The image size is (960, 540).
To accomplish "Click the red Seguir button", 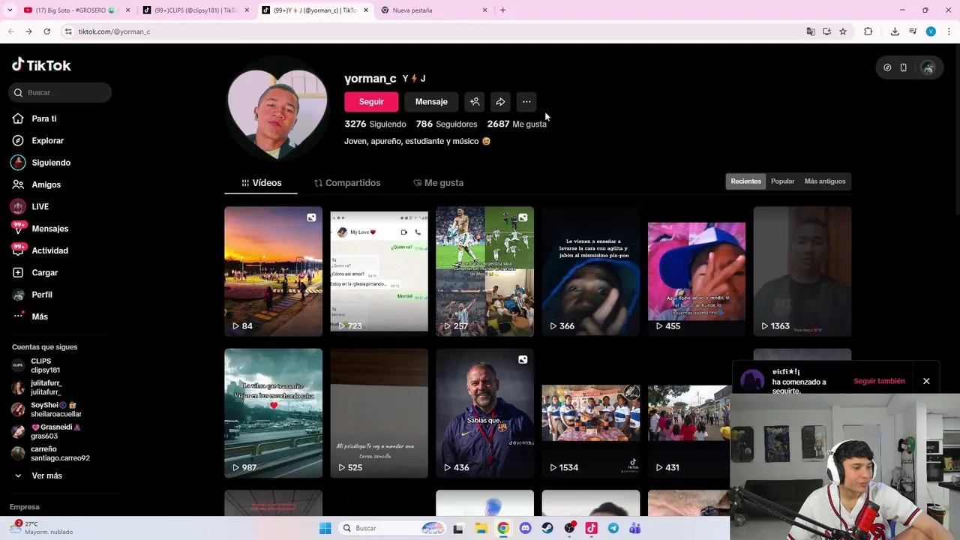I will [371, 102].
